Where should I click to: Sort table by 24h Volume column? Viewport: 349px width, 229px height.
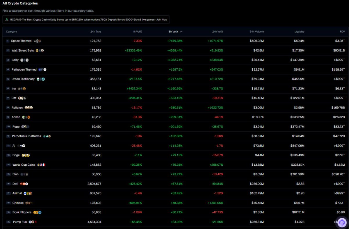pyautogui.click(x=257, y=32)
